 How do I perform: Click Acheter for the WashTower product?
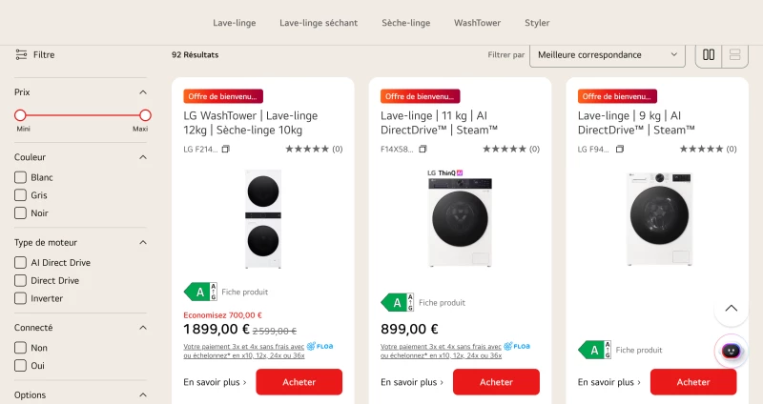pos(299,382)
